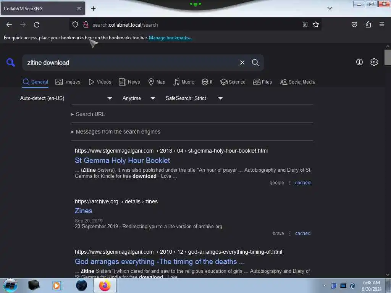The width and height of the screenshot is (391, 293).
Task: Open cached link for St Gemma result
Action: point(303,183)
